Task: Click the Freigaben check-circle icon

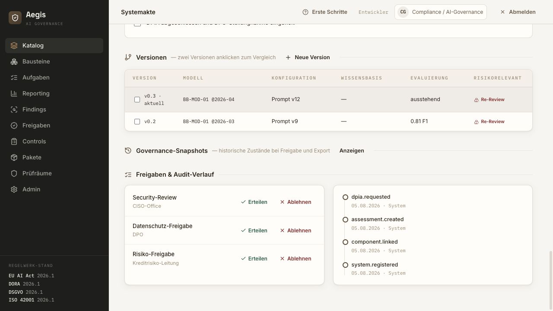Action: (x=14, y=125)
